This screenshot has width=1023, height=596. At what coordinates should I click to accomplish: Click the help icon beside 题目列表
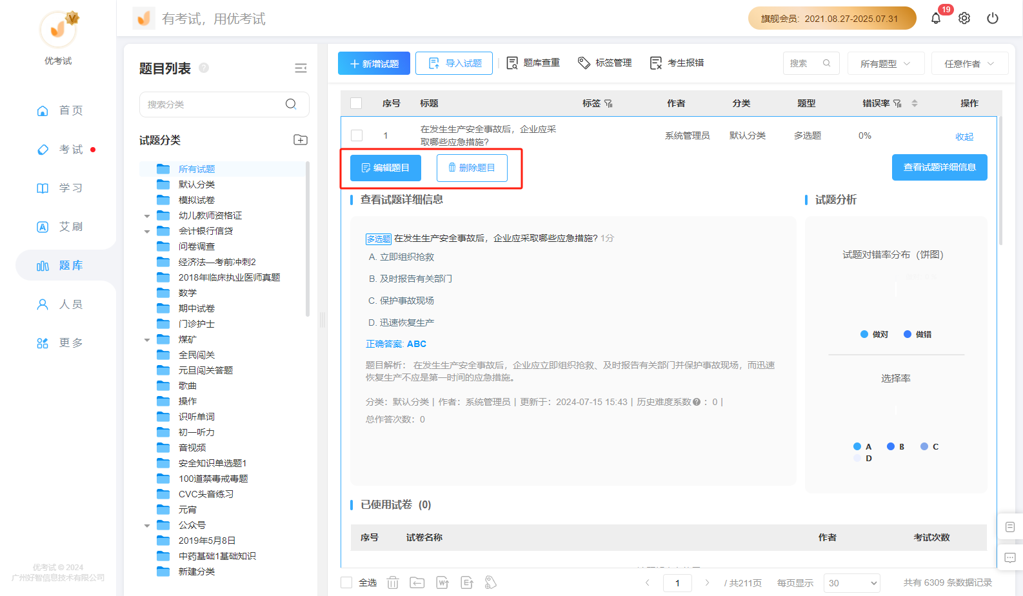point(204,68)
